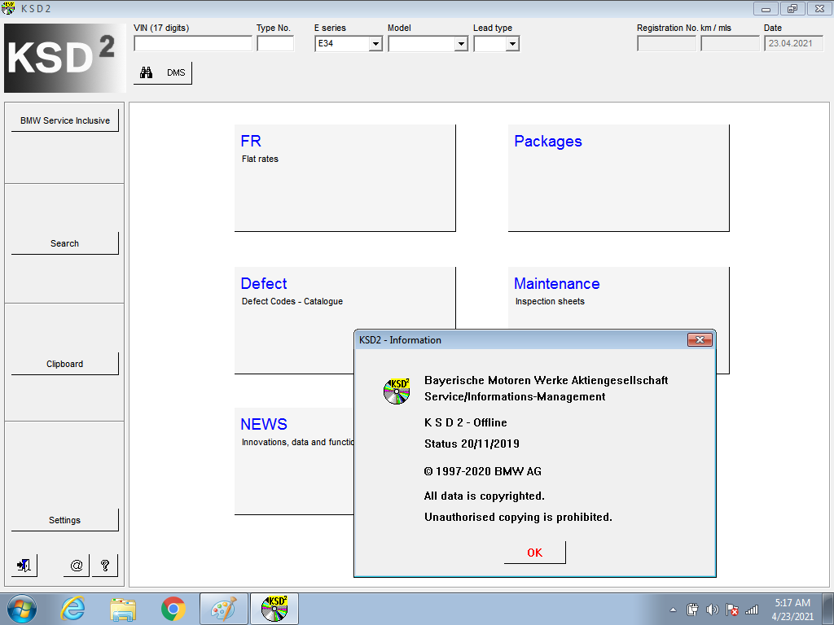Click the text Status 20/11/2019
The height and width of the screenshot is (625, 834).
(472, 444)
